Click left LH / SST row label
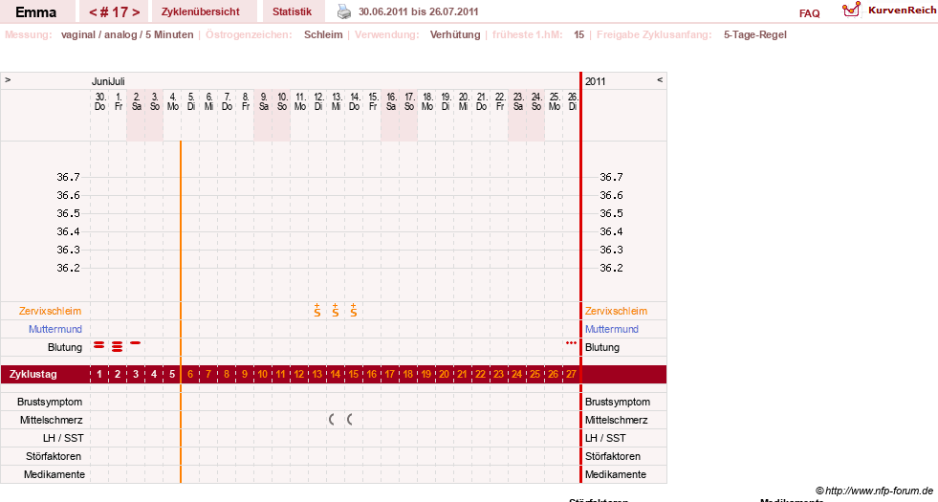 pyautogui.click(x=63, y=438)
